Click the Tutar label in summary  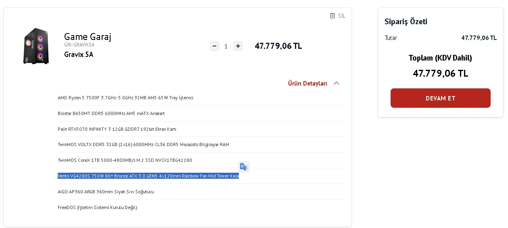[x=391, y=38]
